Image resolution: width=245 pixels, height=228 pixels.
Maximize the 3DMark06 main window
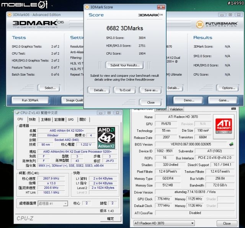230,15
